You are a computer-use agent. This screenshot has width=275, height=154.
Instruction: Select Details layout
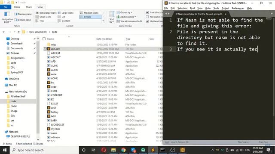click(x=90, y=17)
